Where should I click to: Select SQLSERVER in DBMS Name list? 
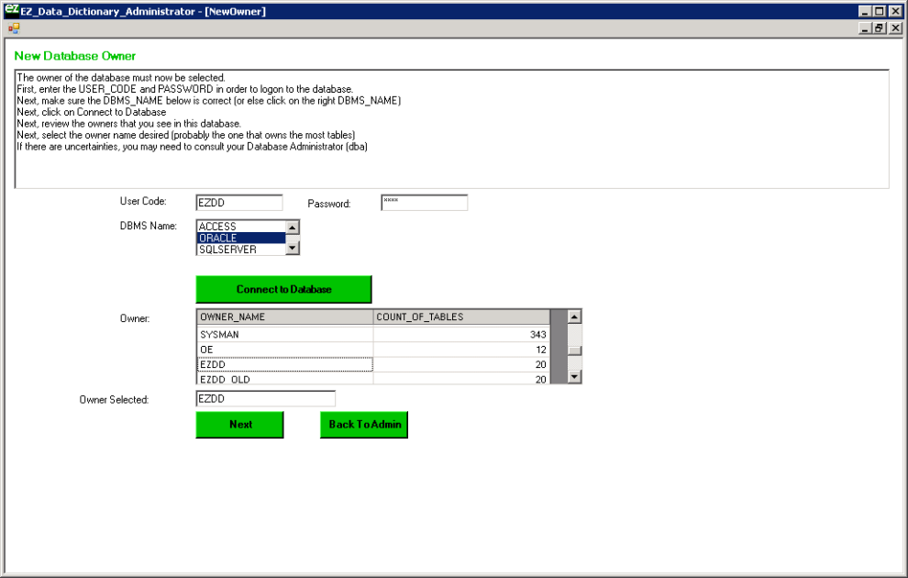pos(240,250)
